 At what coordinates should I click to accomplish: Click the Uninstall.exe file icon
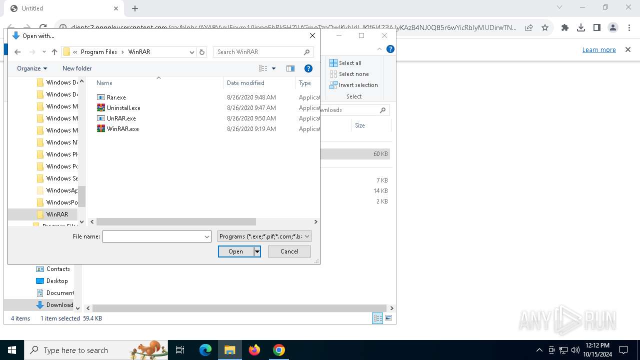101,108
